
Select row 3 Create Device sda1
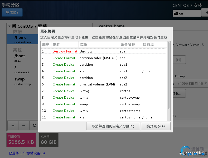point(104,65)
